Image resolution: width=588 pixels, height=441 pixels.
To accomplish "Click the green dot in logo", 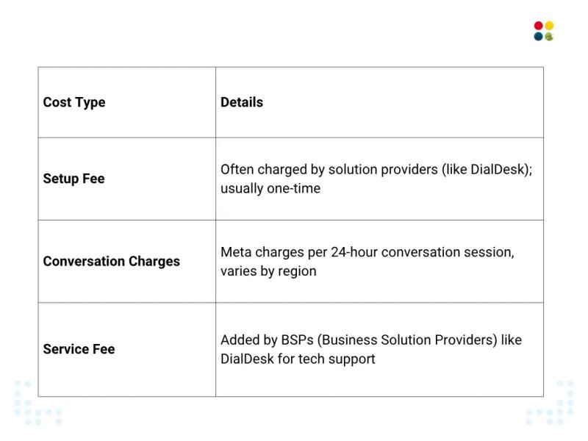I will click(x=549, y=36).
